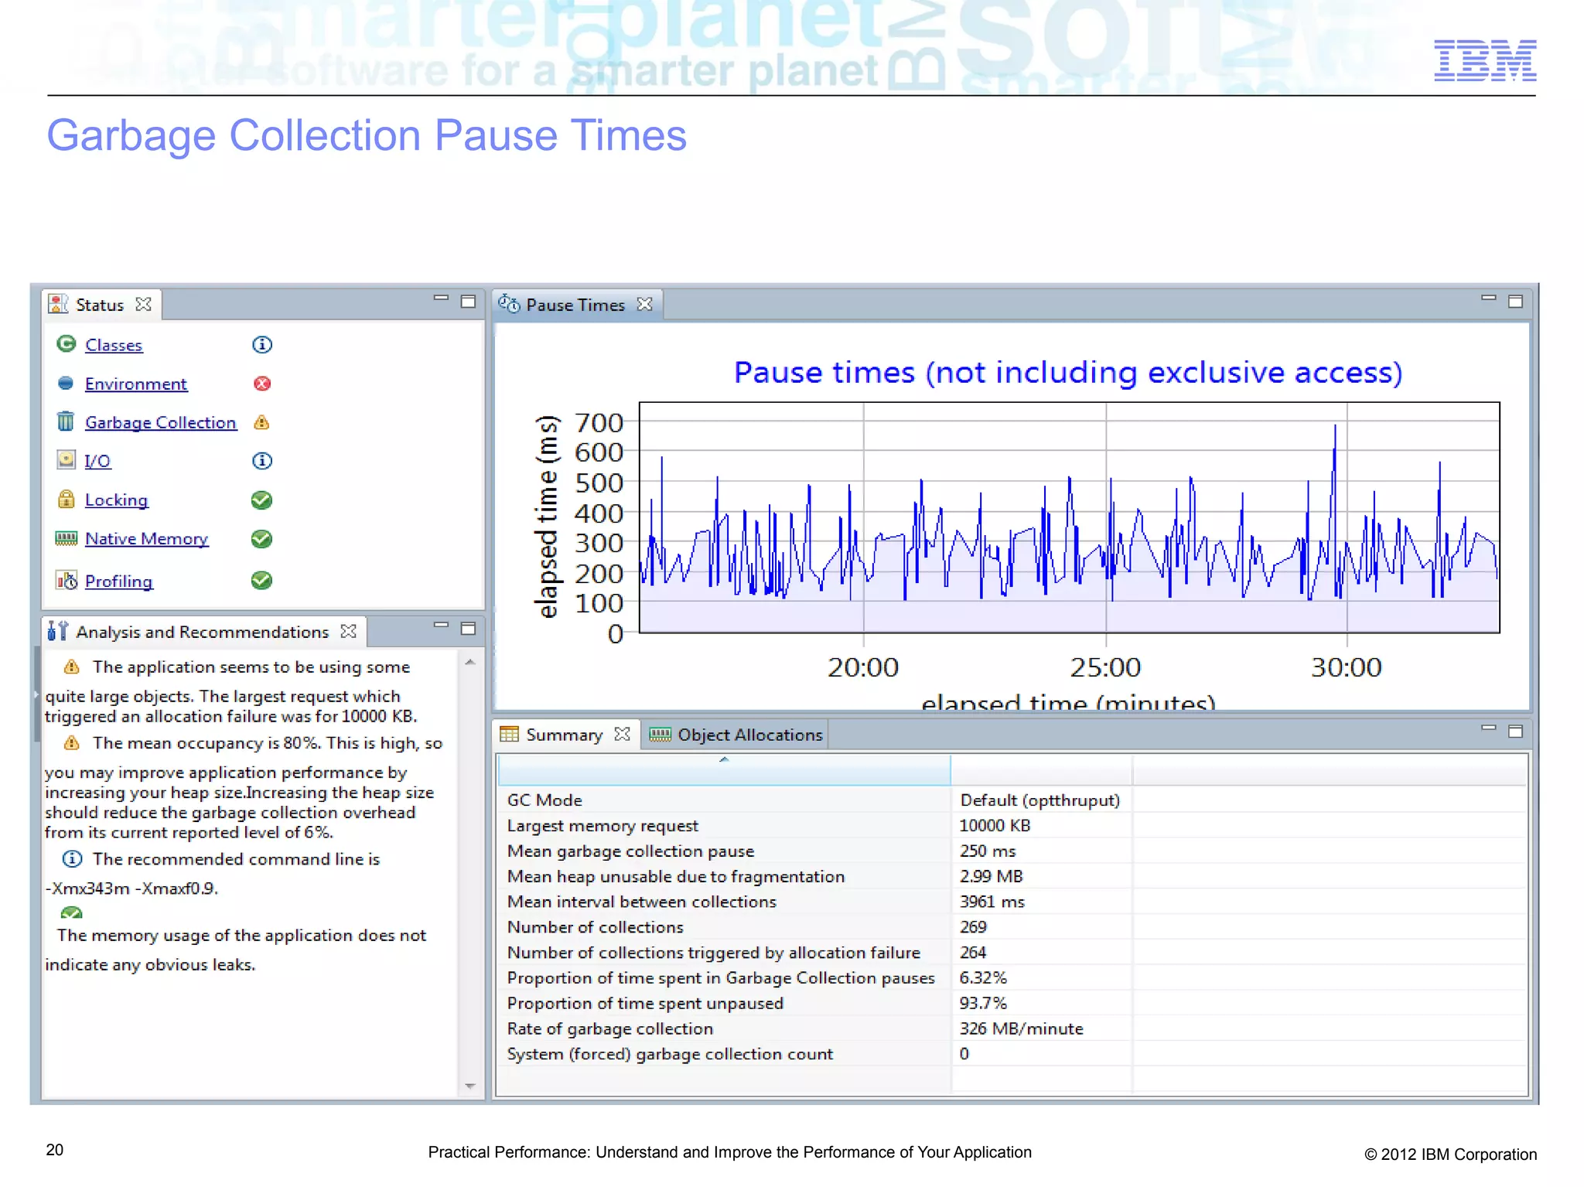Minimize the Summary panel
Image resolution: width=1584 pixels, height=1187 pixels.
click(1488, 728)
